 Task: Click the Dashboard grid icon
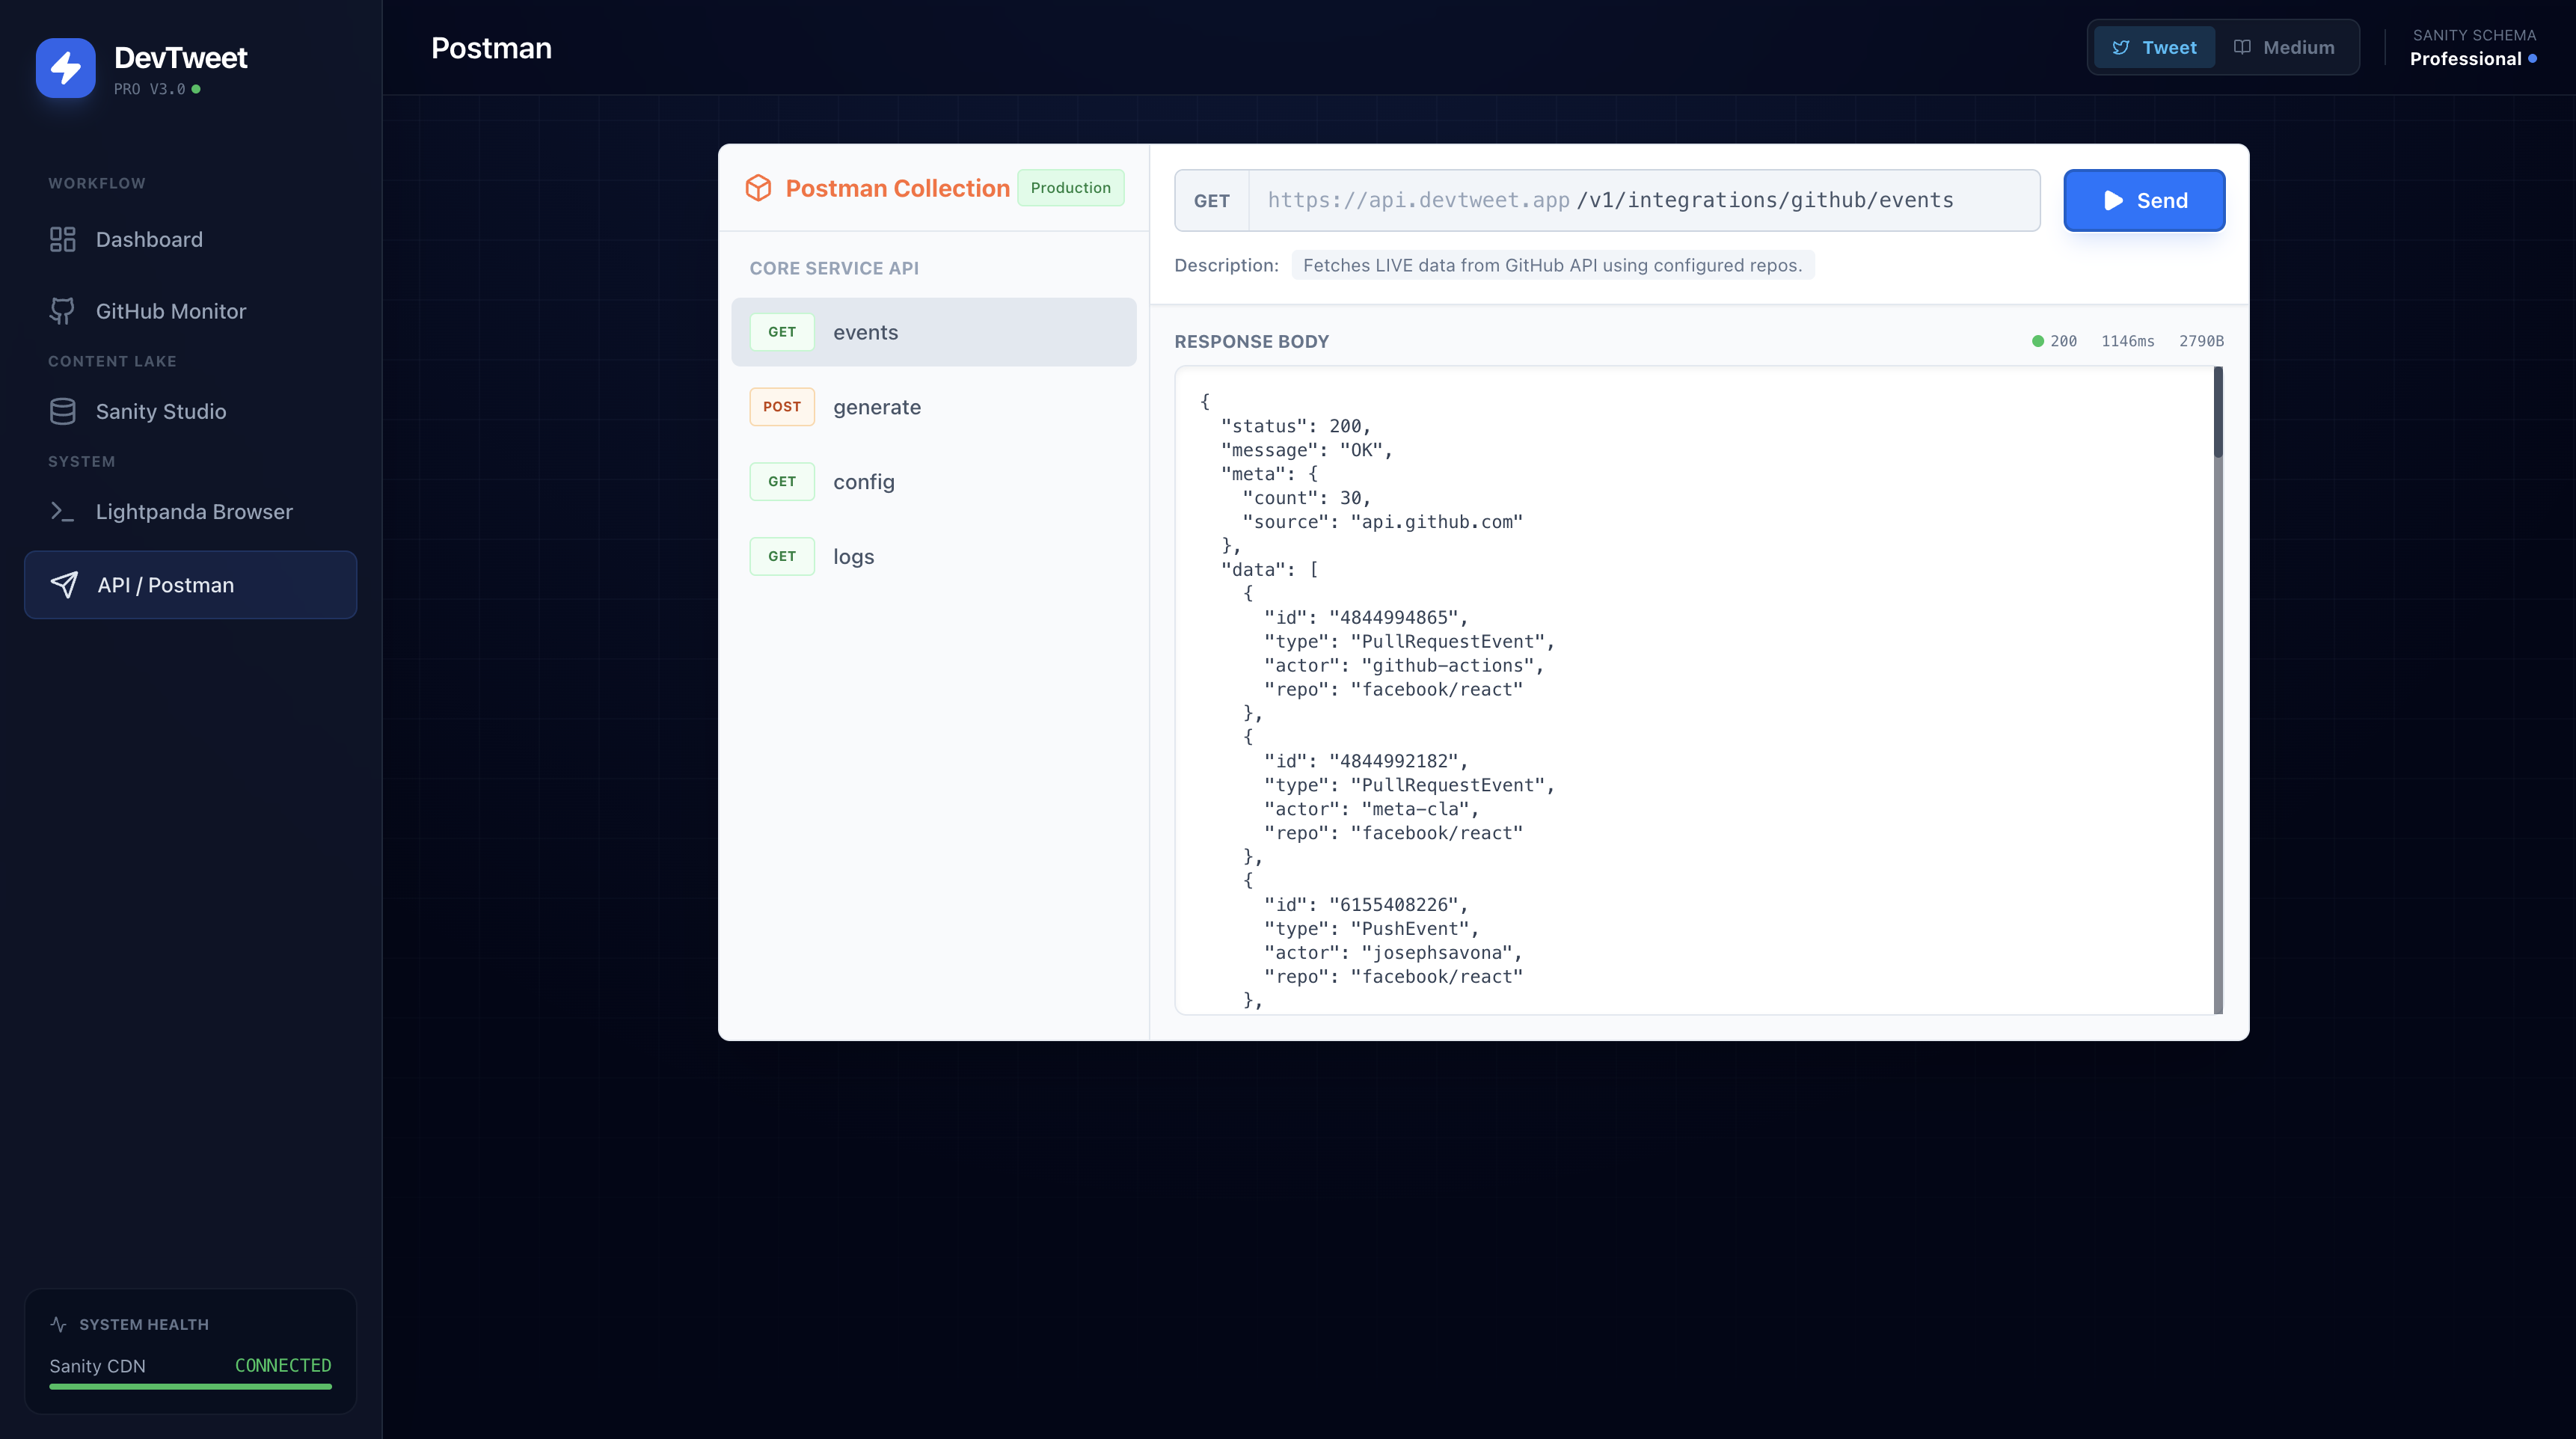pos(62,239)
